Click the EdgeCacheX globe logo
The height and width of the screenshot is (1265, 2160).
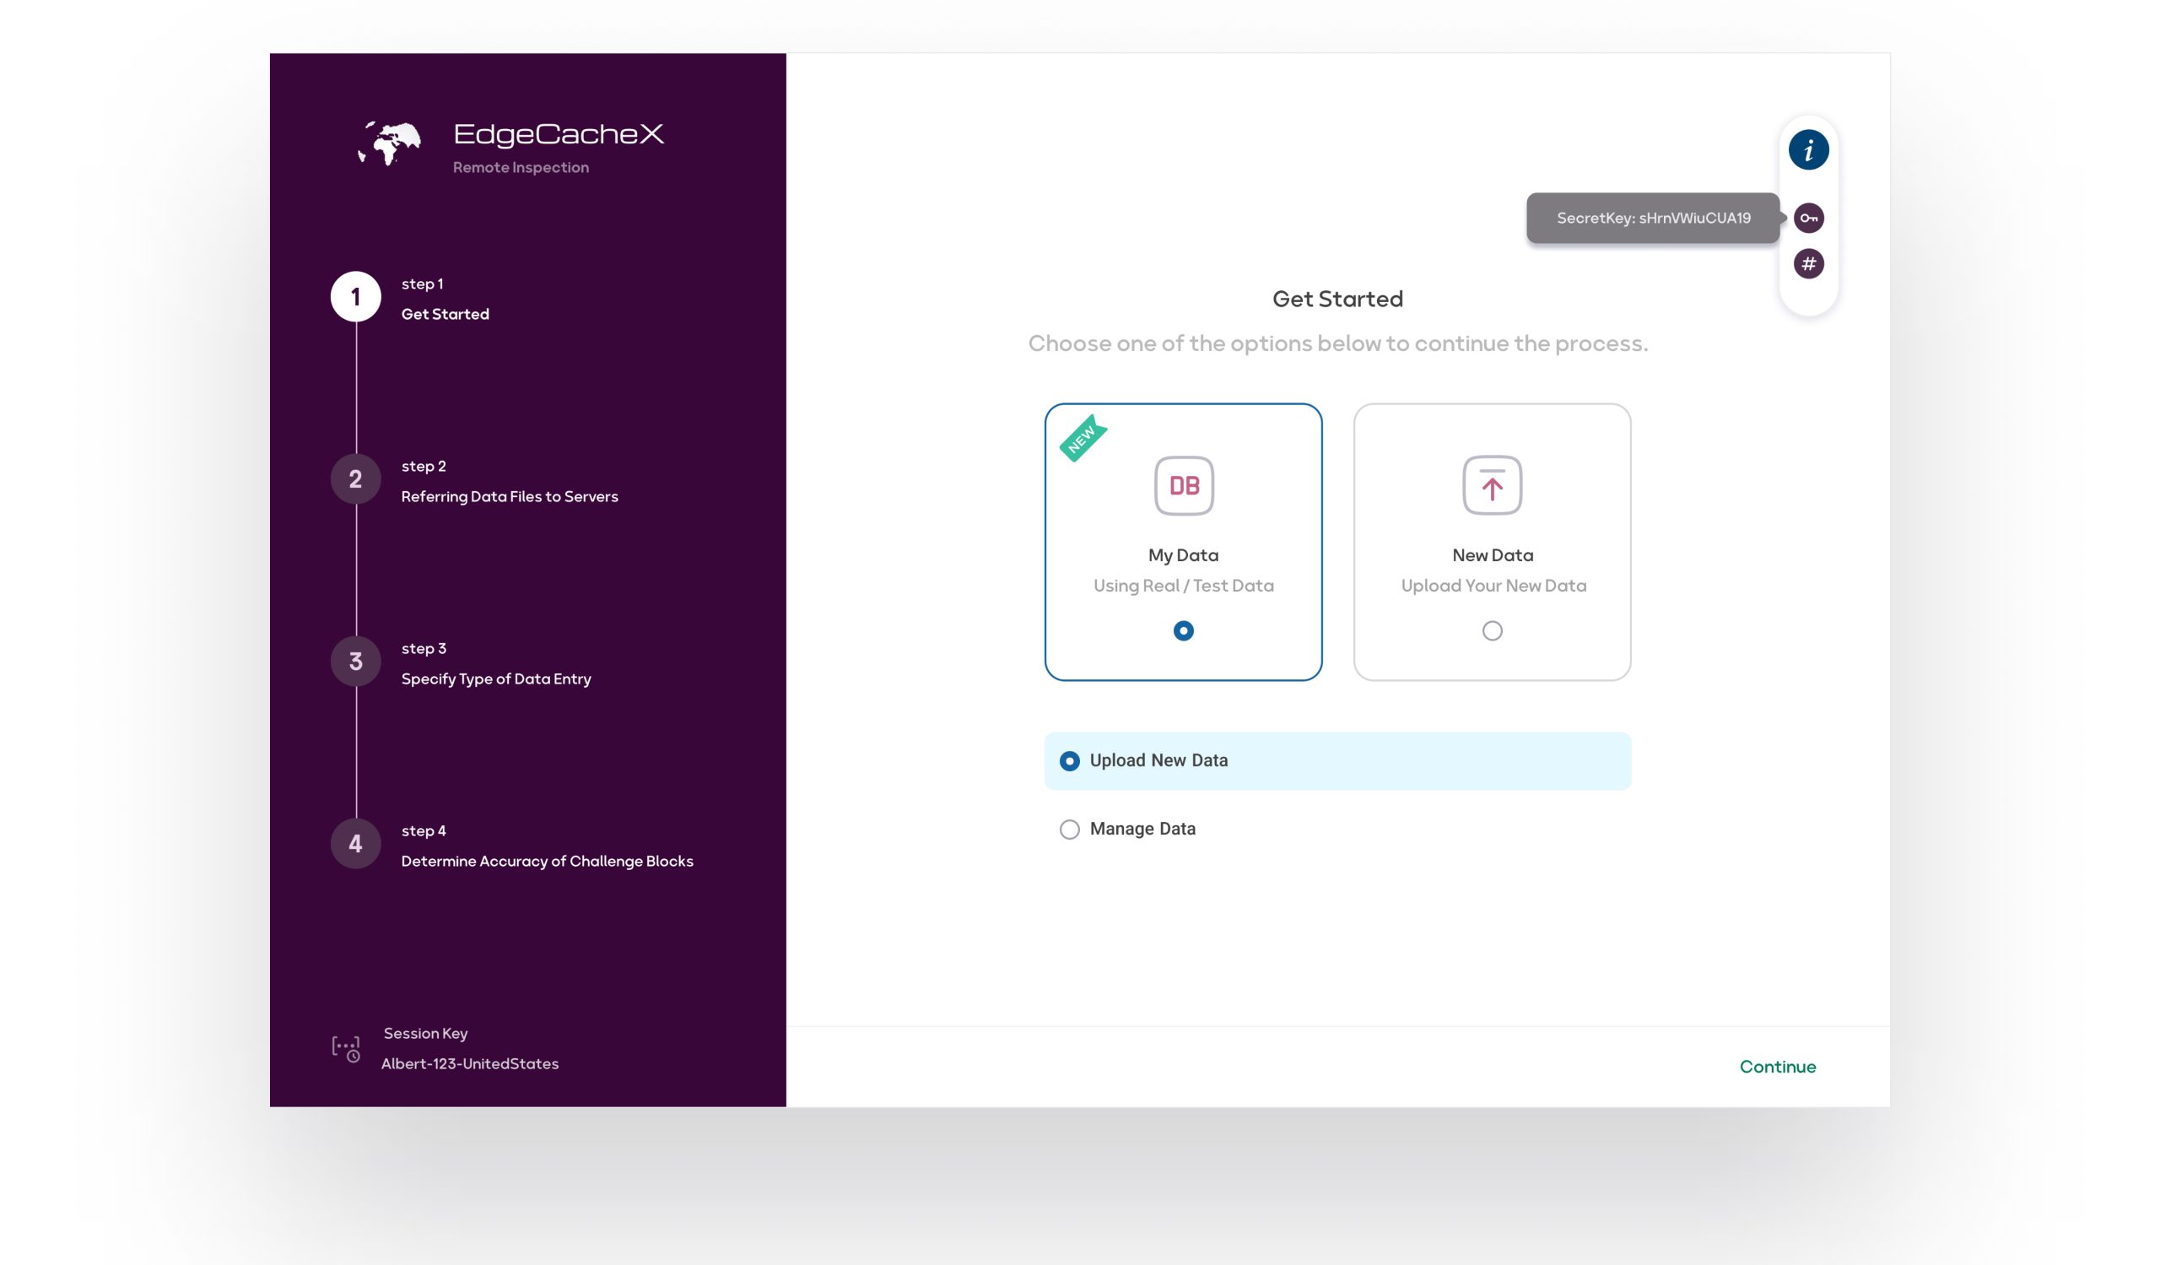[x=390, y=143]
